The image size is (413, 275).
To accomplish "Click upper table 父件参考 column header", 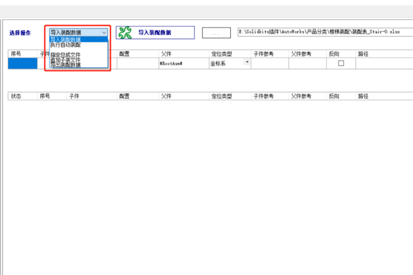I will click(x=308, y=54).
